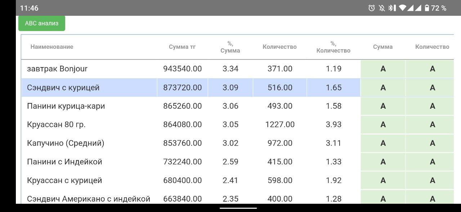Select the Панини курица-кари row
The image size is (461, 212).
66,106
